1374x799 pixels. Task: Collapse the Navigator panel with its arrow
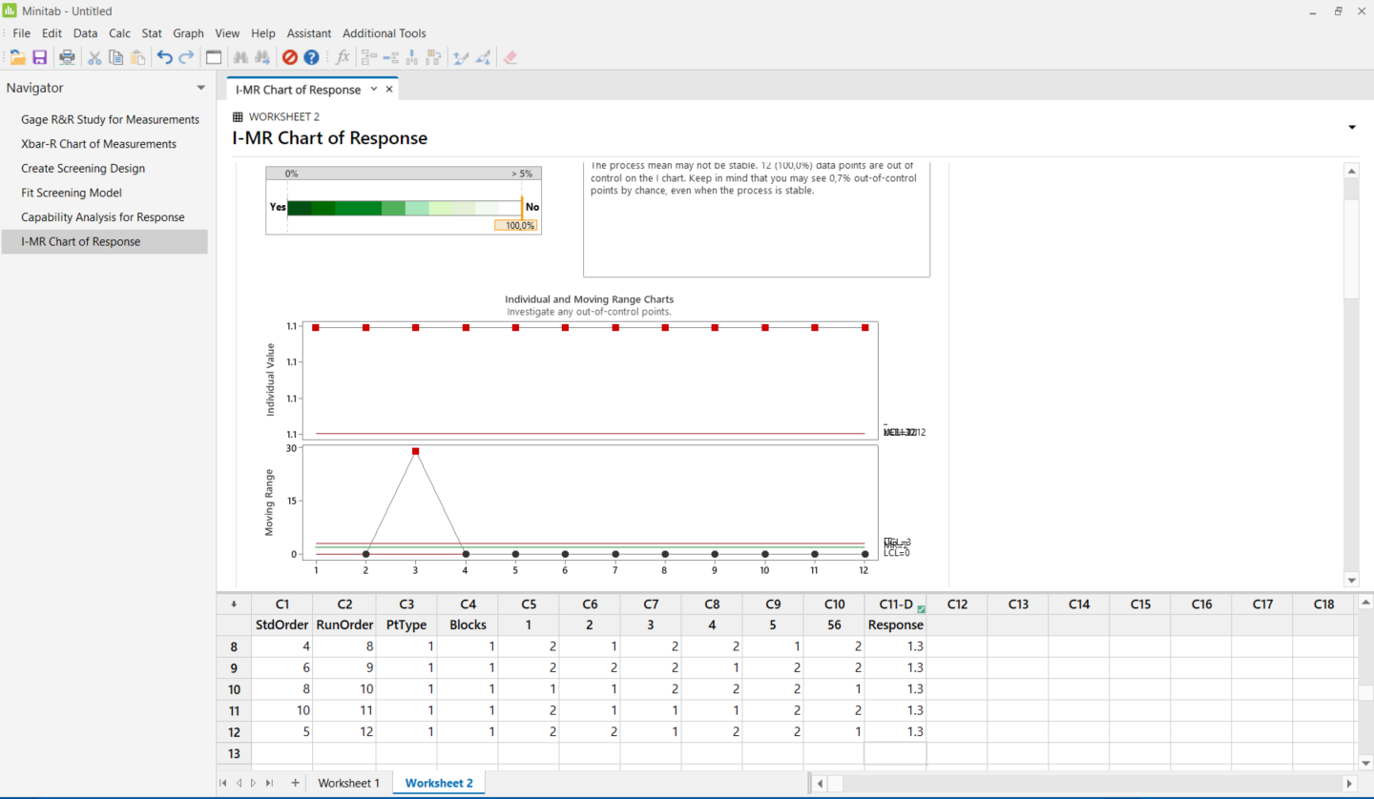[200, 88]
